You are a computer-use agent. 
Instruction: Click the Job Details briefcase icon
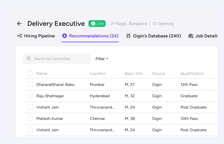coord(191,36)
